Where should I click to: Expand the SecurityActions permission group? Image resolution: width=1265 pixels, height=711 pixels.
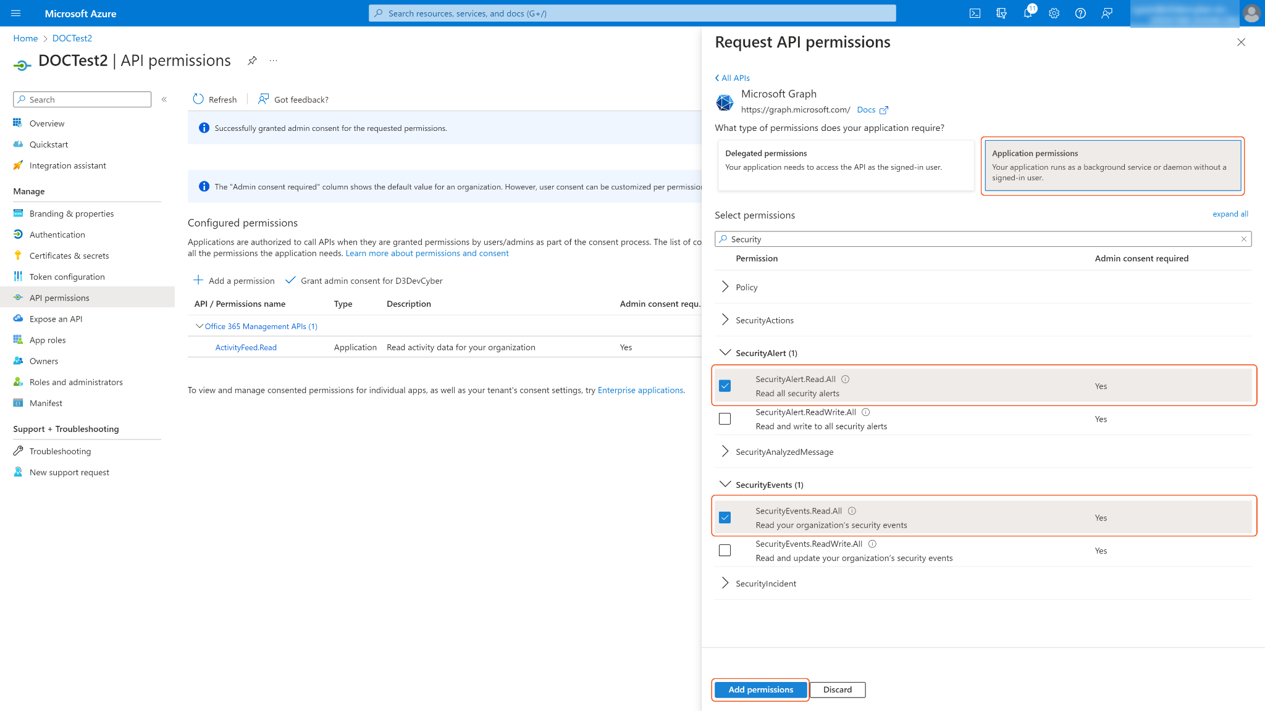725,320
